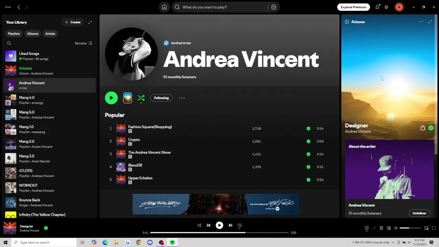Toggle liked status of Designer in player bar
This screenshot has height=247, width=439.
point(46,228)
